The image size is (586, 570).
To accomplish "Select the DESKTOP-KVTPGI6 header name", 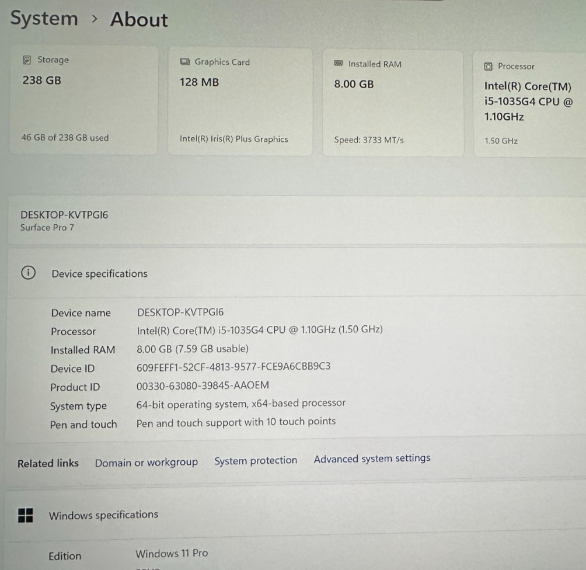I will [64, 215].
